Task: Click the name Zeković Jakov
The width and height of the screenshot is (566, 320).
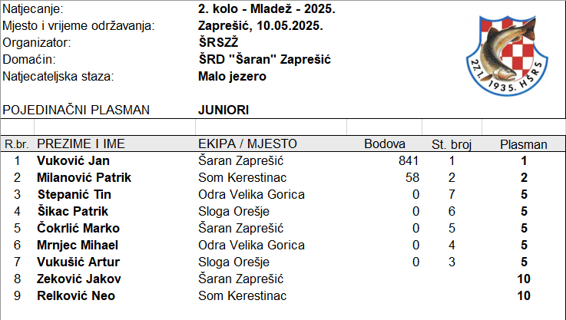Action: (x=78, y=279)
